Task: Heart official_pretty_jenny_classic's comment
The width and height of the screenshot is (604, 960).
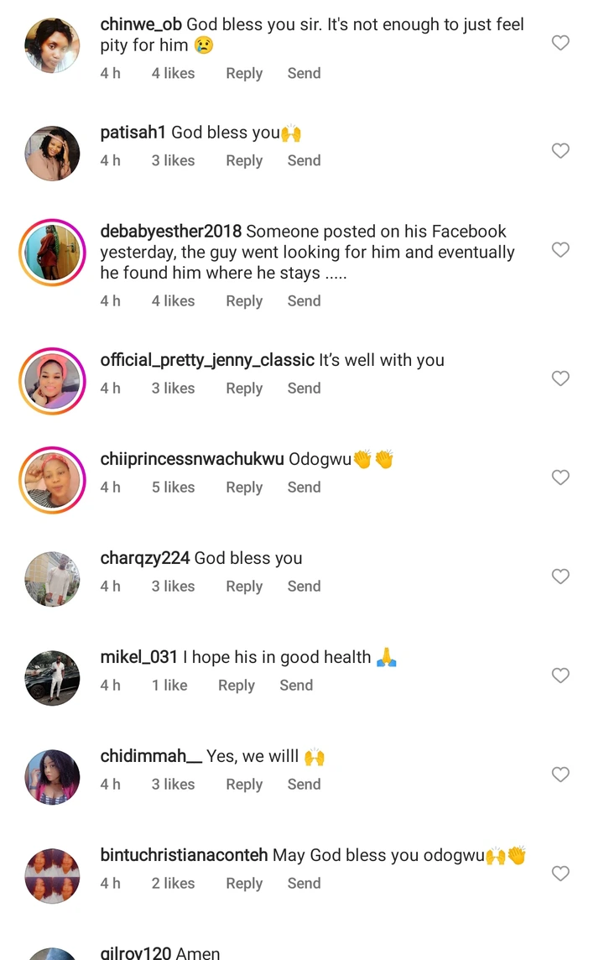Action: point(560,379)
